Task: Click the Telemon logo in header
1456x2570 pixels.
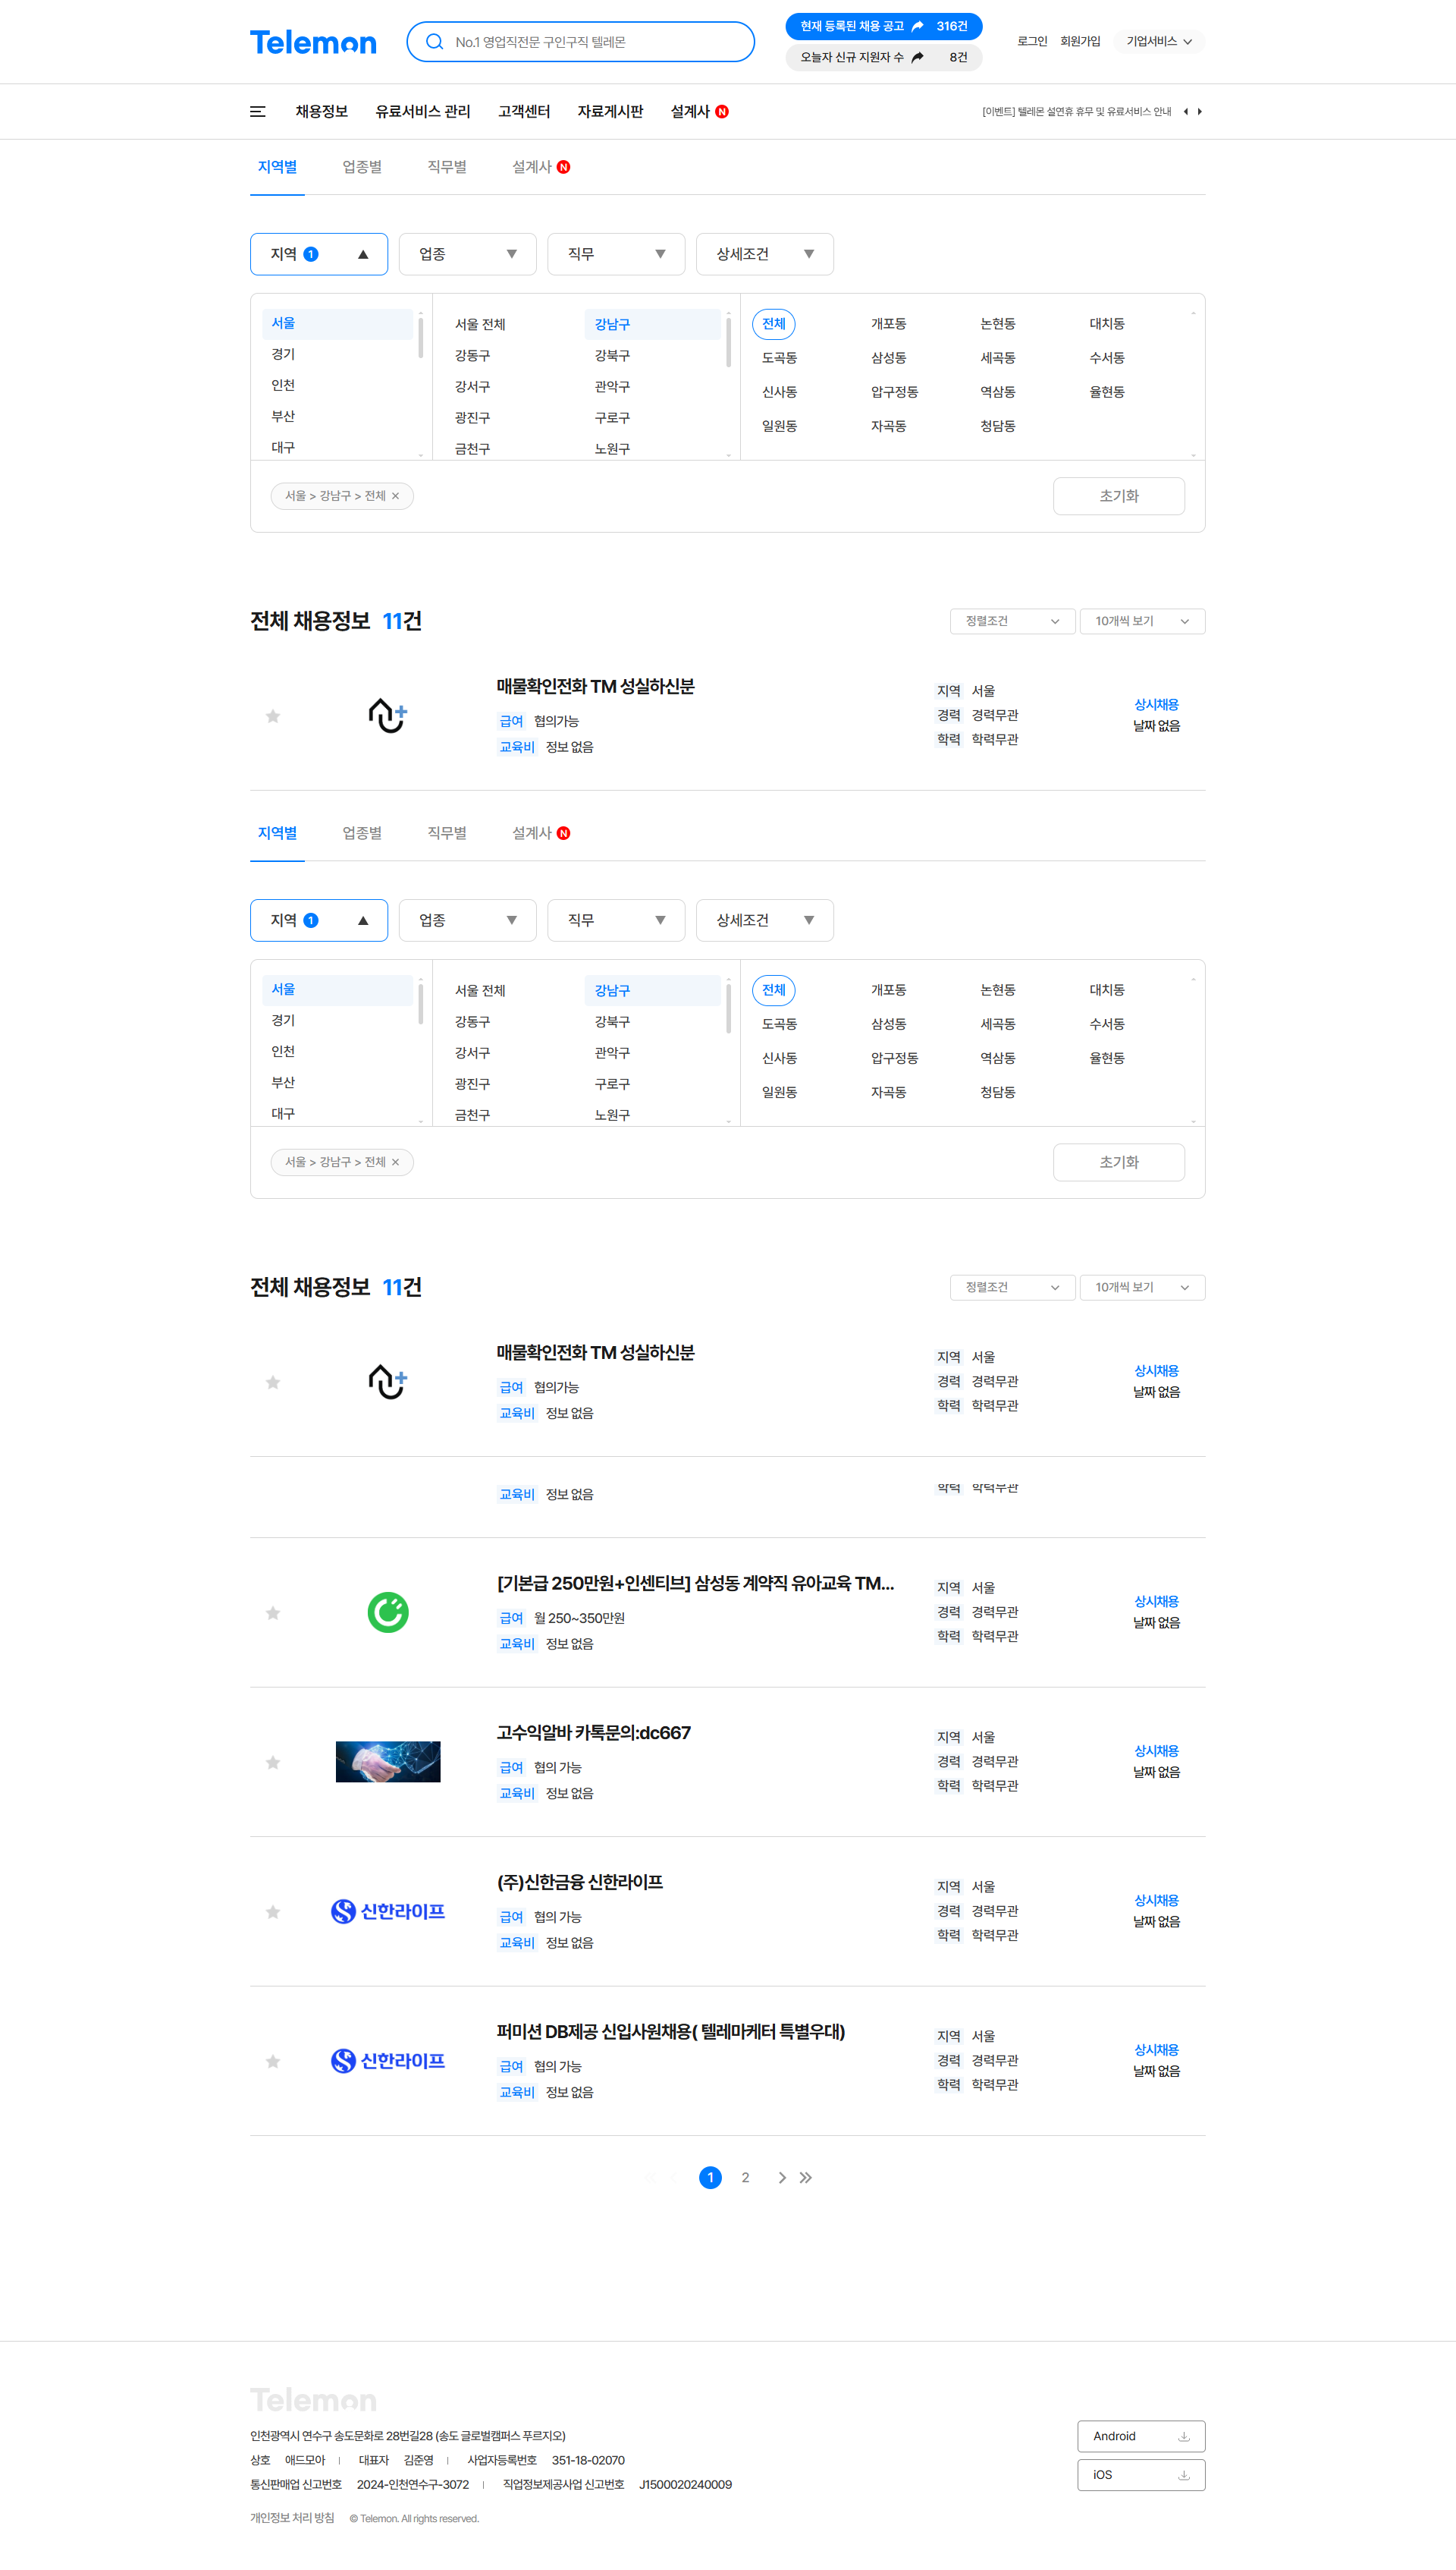Action: [x=313, y=42]
